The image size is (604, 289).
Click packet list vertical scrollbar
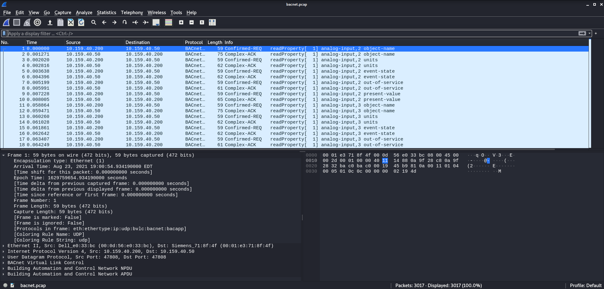pyautogui.click(x=590, y=93)
